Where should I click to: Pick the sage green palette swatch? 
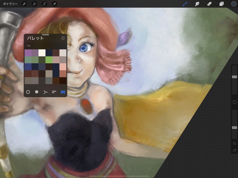tap(35, 60)
